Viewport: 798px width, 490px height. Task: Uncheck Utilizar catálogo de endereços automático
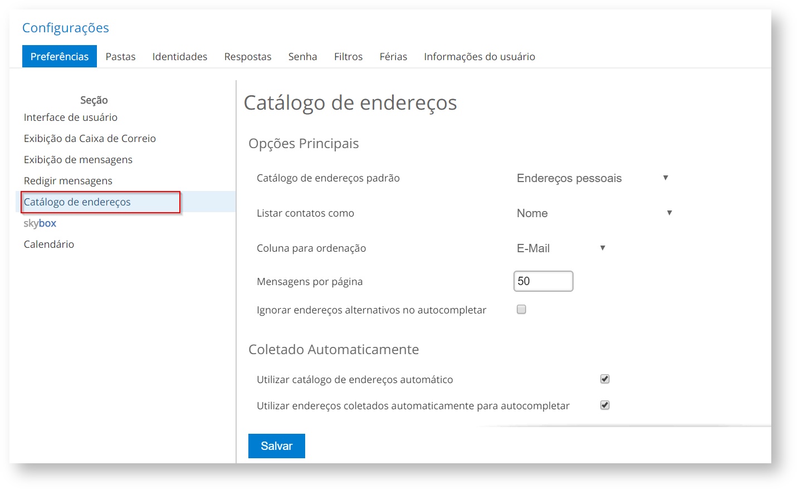click(x=605, y=379)
